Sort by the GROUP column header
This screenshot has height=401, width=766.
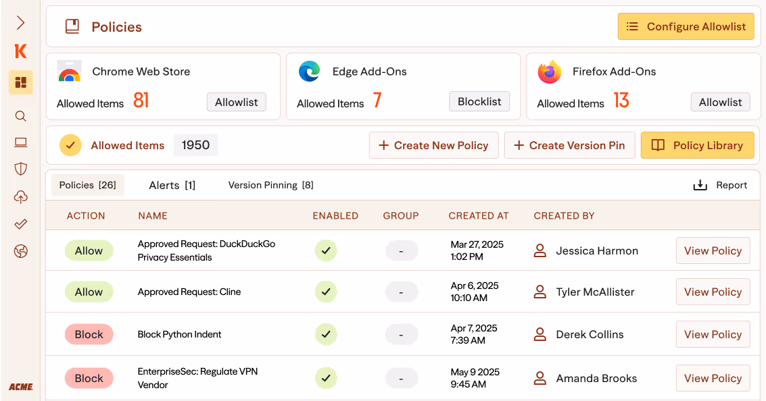(x=401, y=215)
